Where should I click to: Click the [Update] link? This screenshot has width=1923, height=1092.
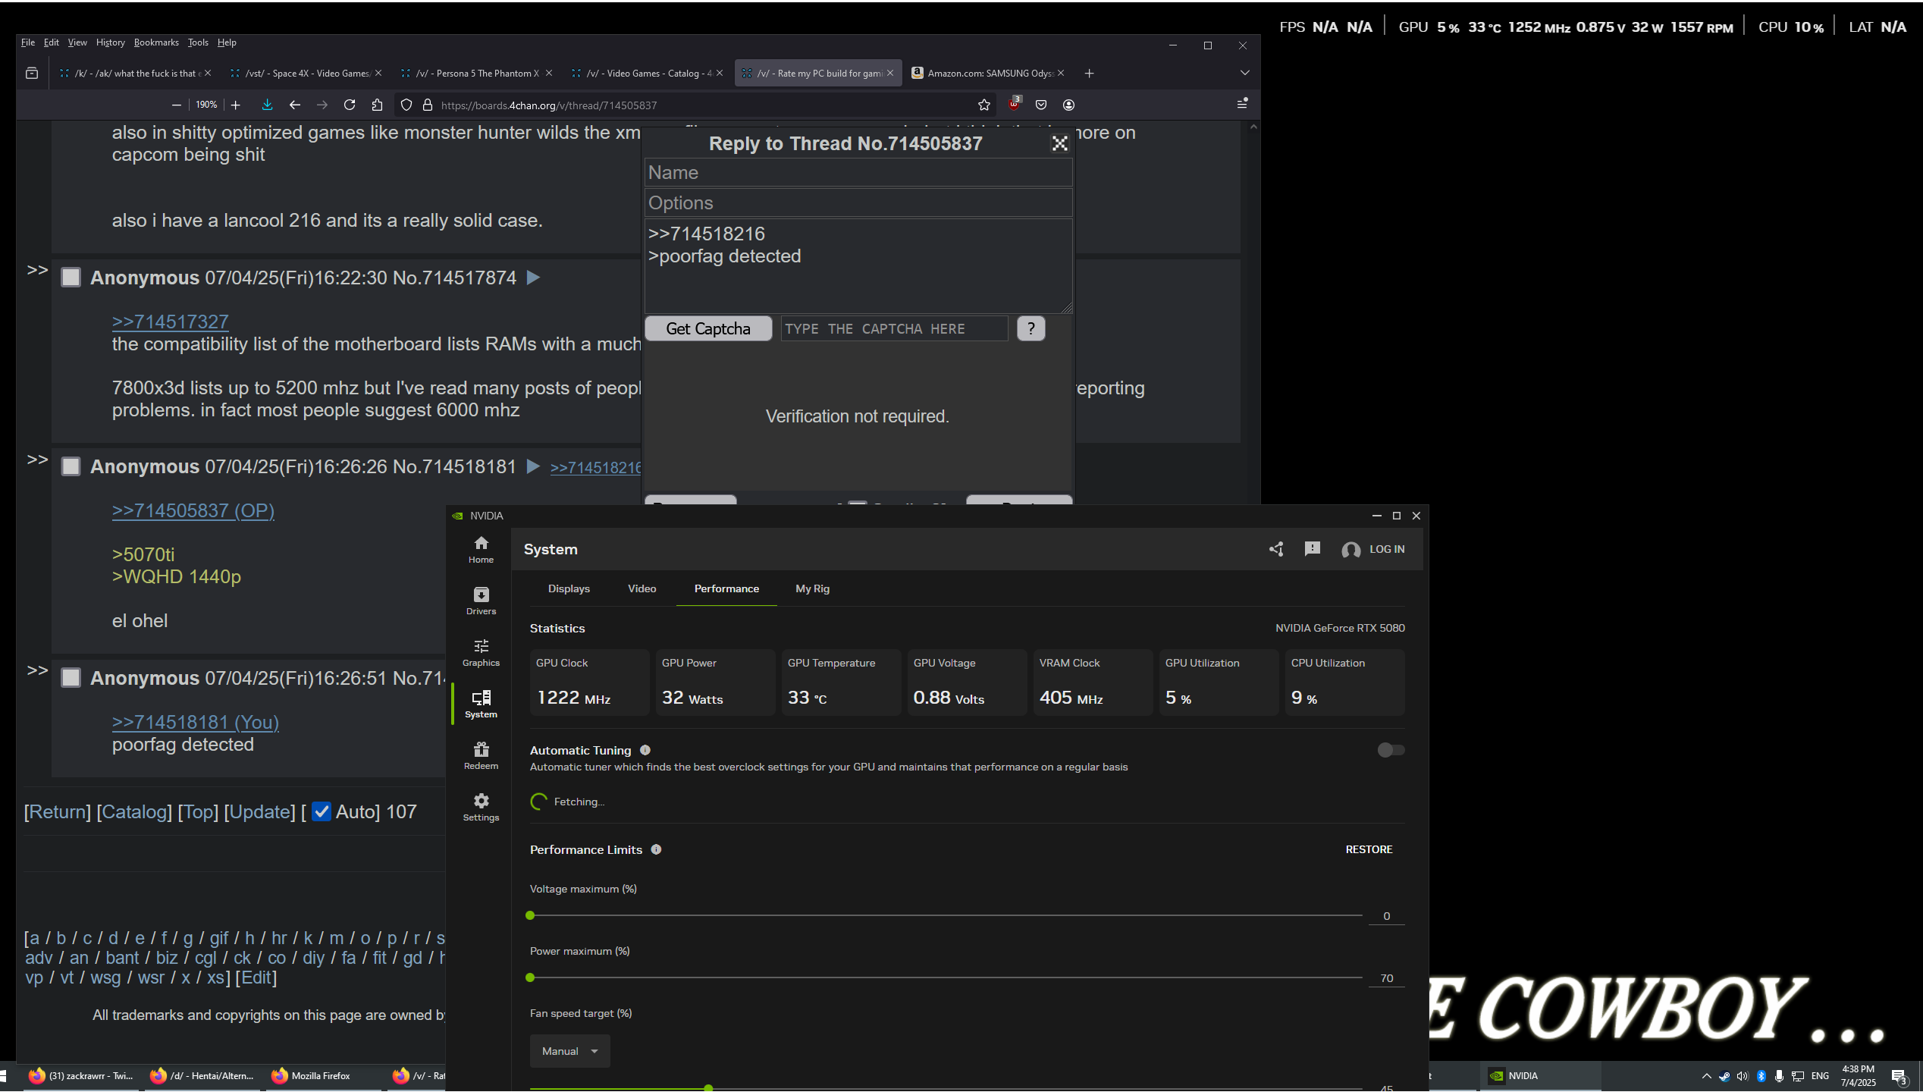tap(259, 811)
